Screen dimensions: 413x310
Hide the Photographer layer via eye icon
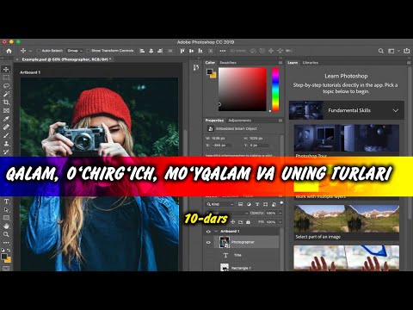click(x=208, y=242)
